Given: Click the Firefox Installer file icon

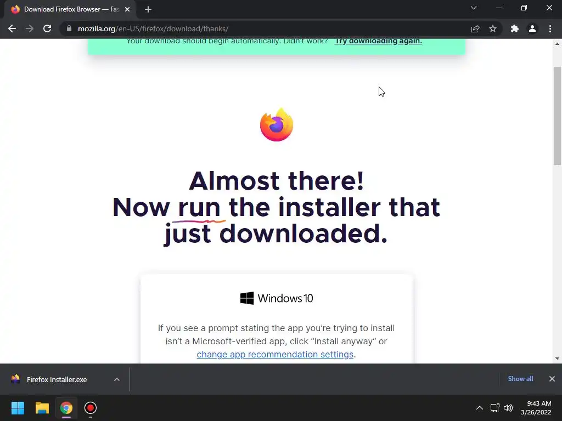Looking at the screenshot, I should [15, 379].
